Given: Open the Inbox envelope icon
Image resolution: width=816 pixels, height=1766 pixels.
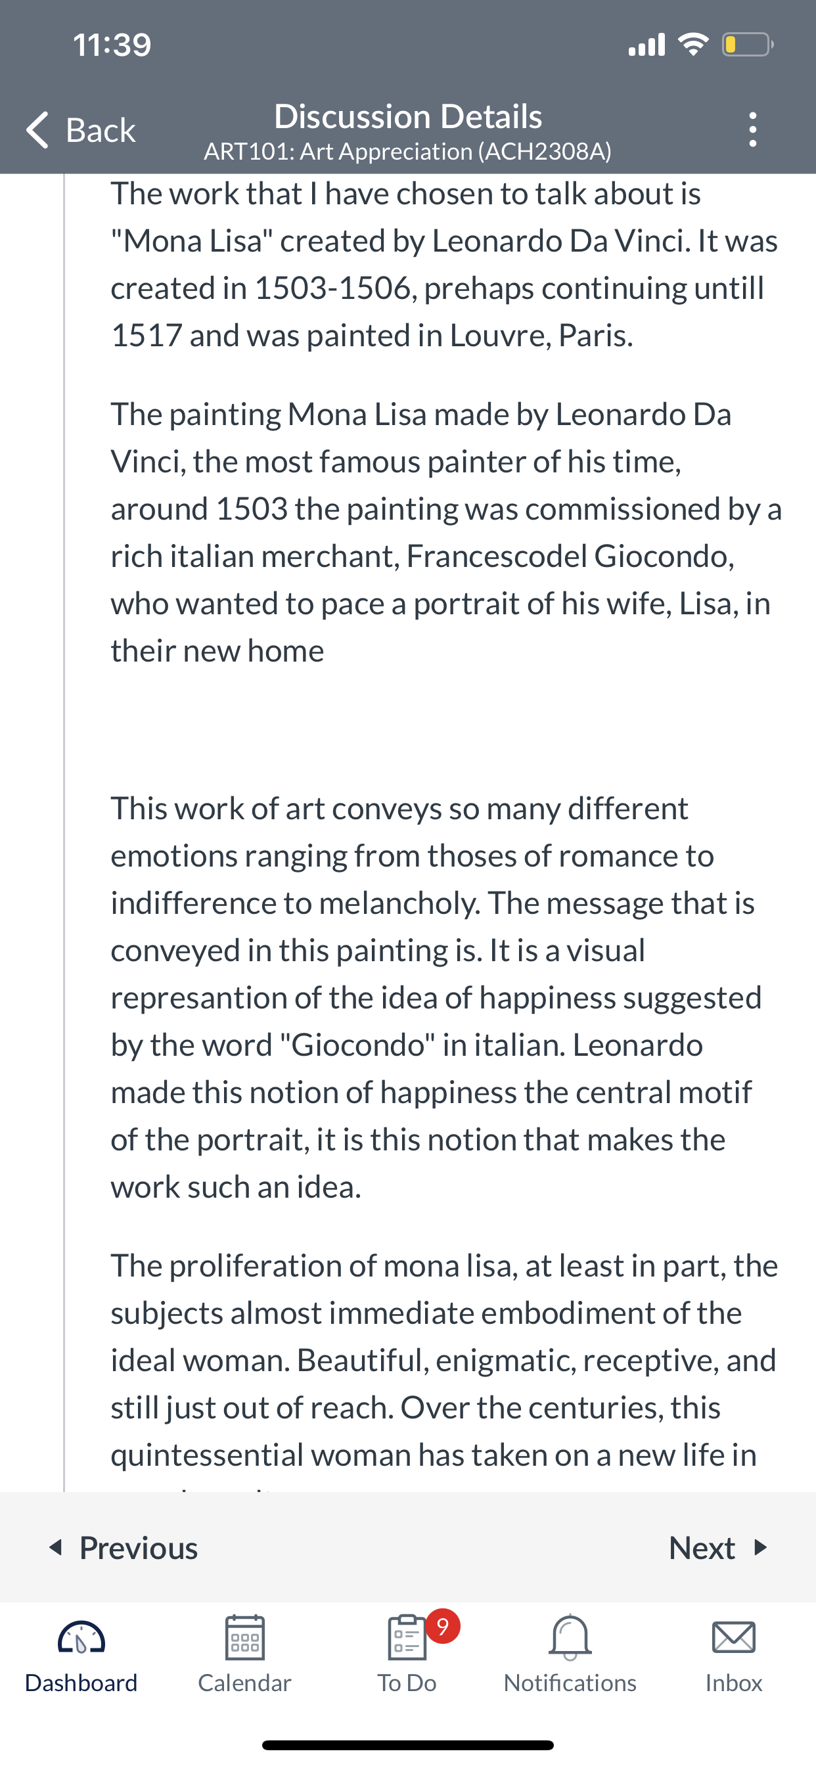Looking at the screenshot, I should (x=734, y=1637).
